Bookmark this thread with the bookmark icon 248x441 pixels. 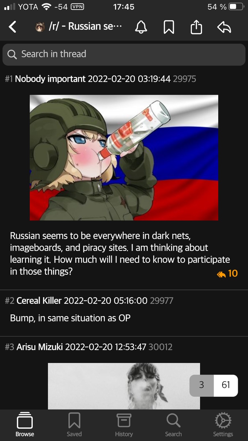(x=169, y=27)
